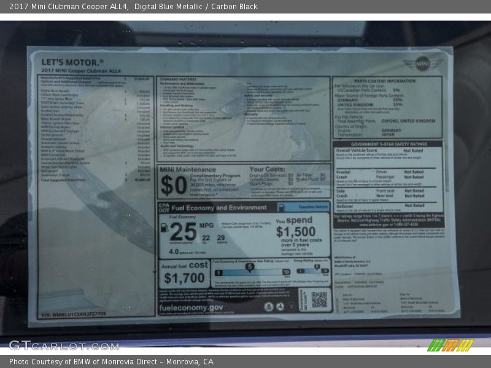The height and width of the screenshot is (368, 491).
Task: Click the LET'S MOTOR heading on sticker
Action: coord(72,62)
